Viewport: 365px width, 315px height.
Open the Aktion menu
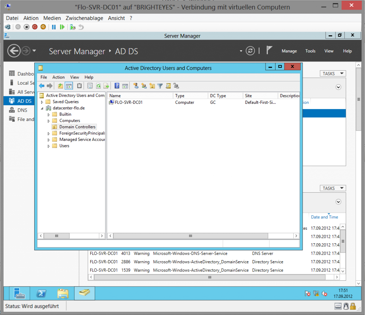pyautogui.click(x=31, y=18)
